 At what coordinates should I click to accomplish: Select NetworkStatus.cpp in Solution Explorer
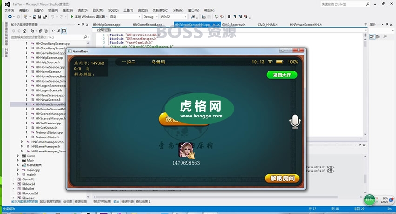[49, 132]
